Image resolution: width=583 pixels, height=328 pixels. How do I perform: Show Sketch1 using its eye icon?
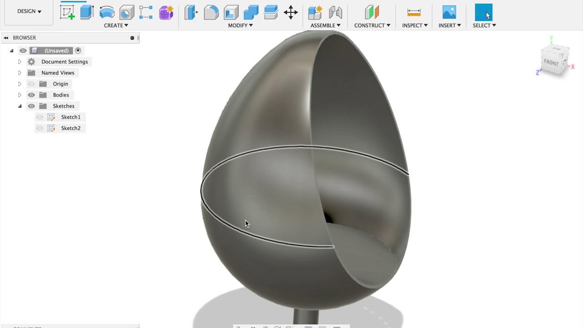click(x=40, y=117)
